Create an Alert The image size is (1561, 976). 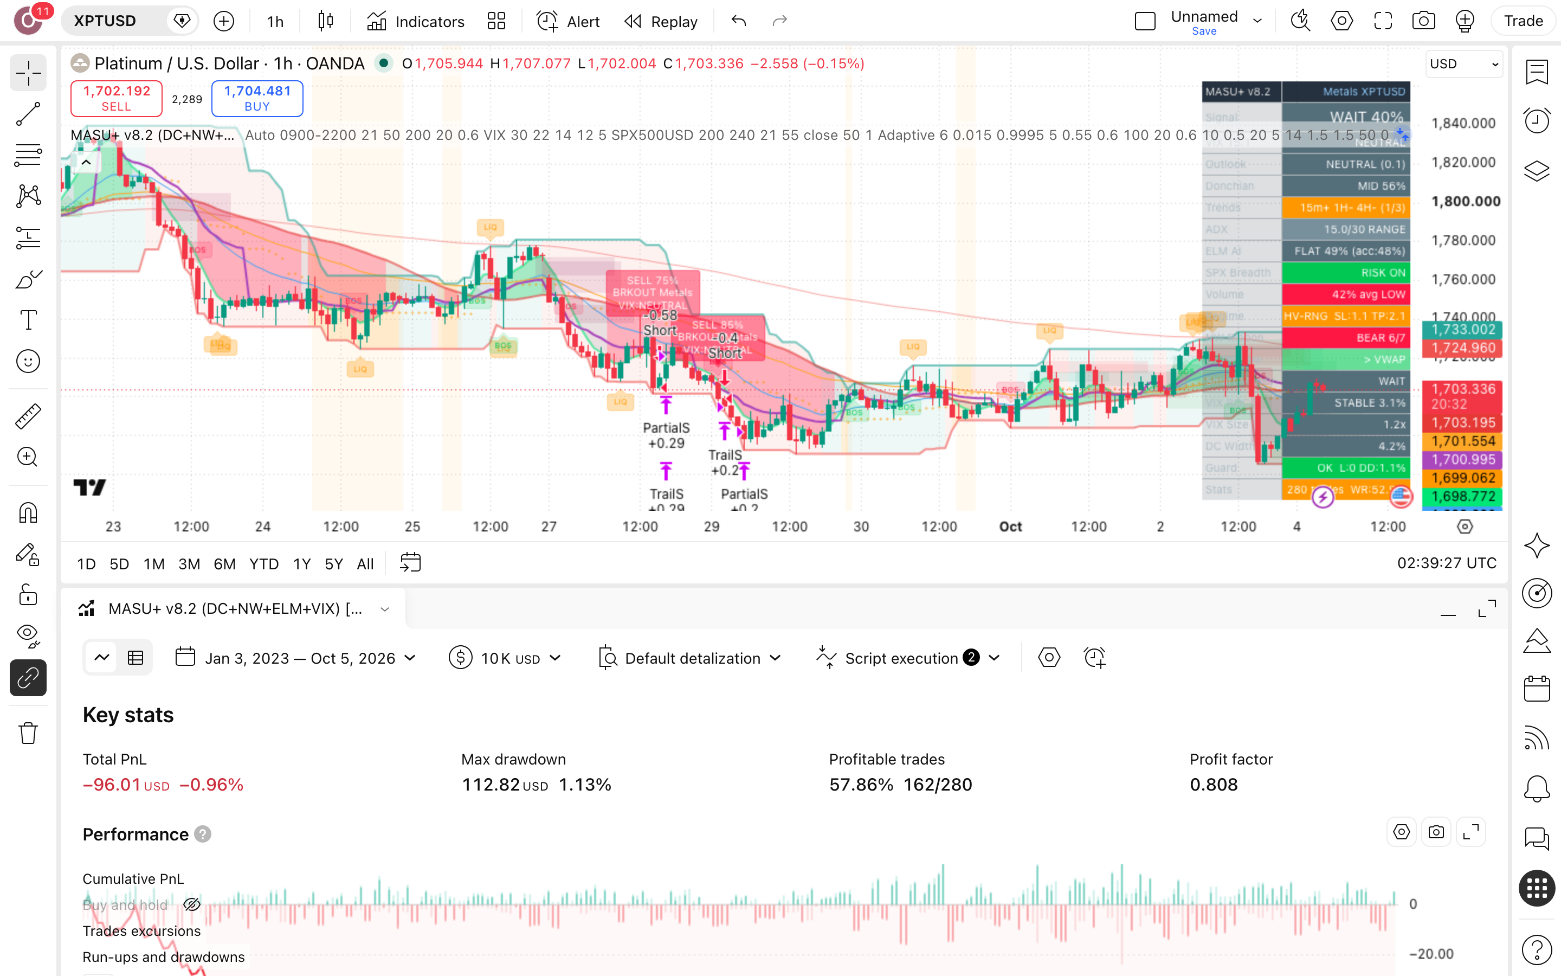[568, 21]
